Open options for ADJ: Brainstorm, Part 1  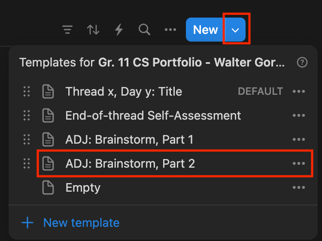pyautogui.click(x=298, y=139)
